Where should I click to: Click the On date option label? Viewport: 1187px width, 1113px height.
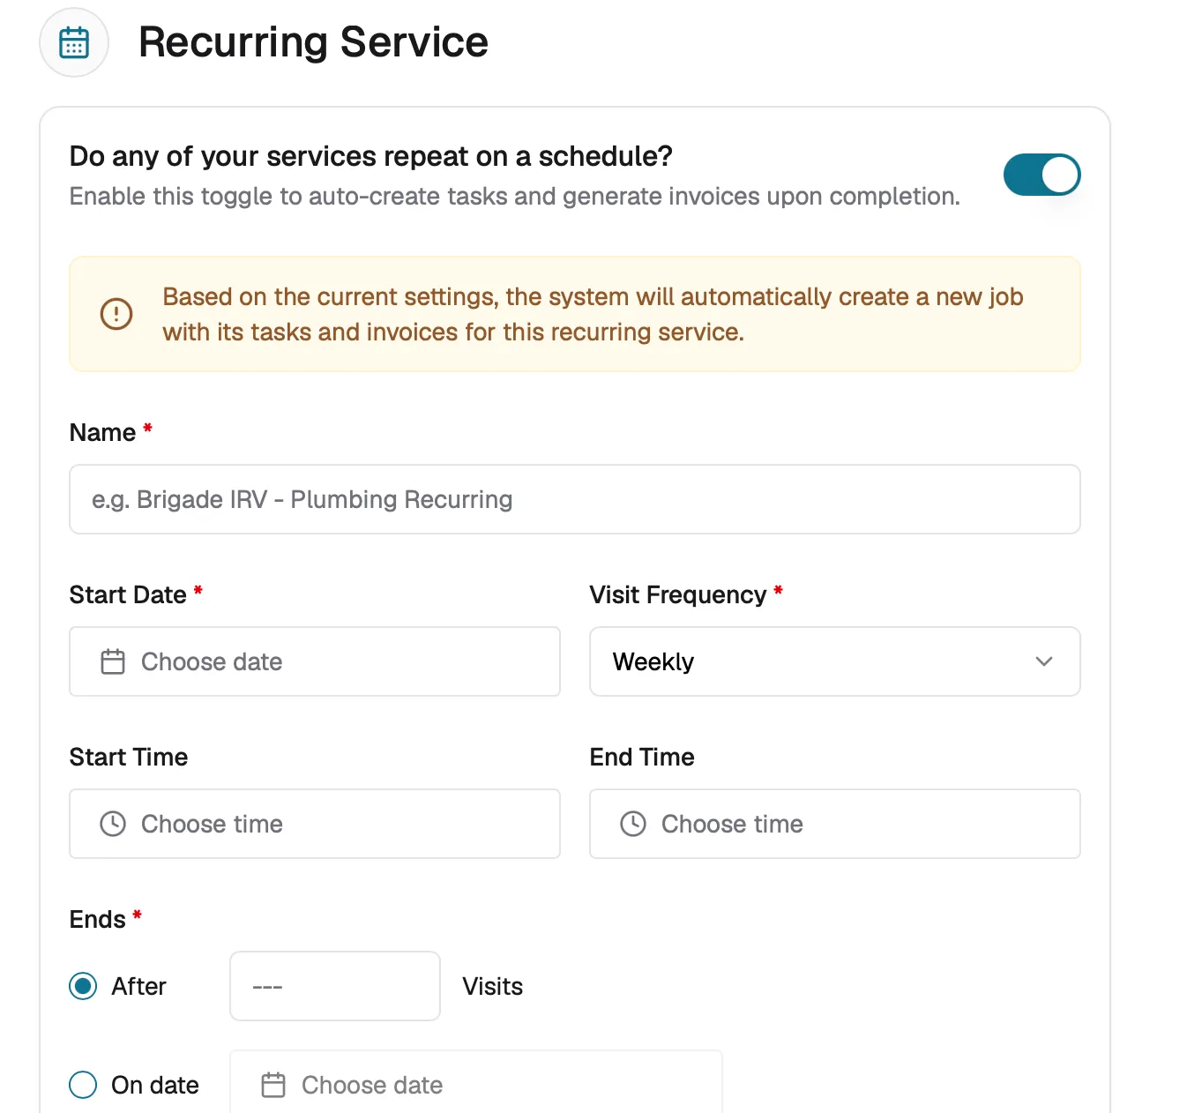[x=155, y=1085]
